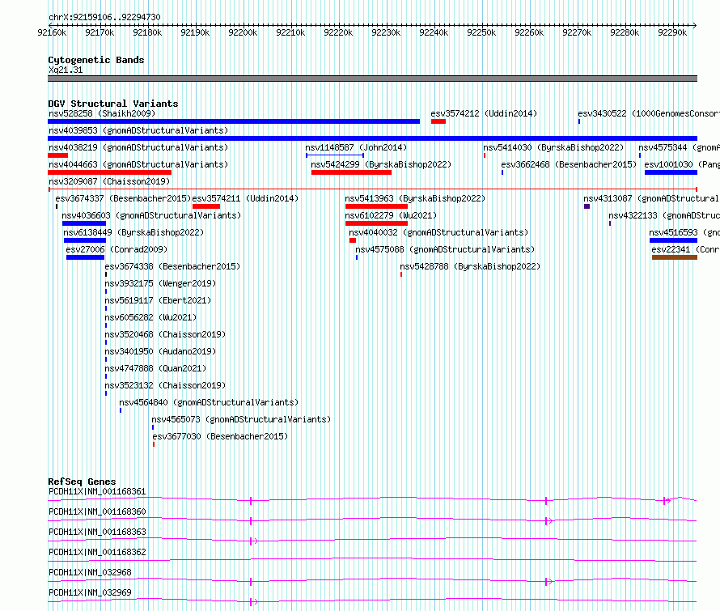Screen dimensions: 720x611
Task: Click nsv4575344 variant label
Action: click(x=679, y=147)
